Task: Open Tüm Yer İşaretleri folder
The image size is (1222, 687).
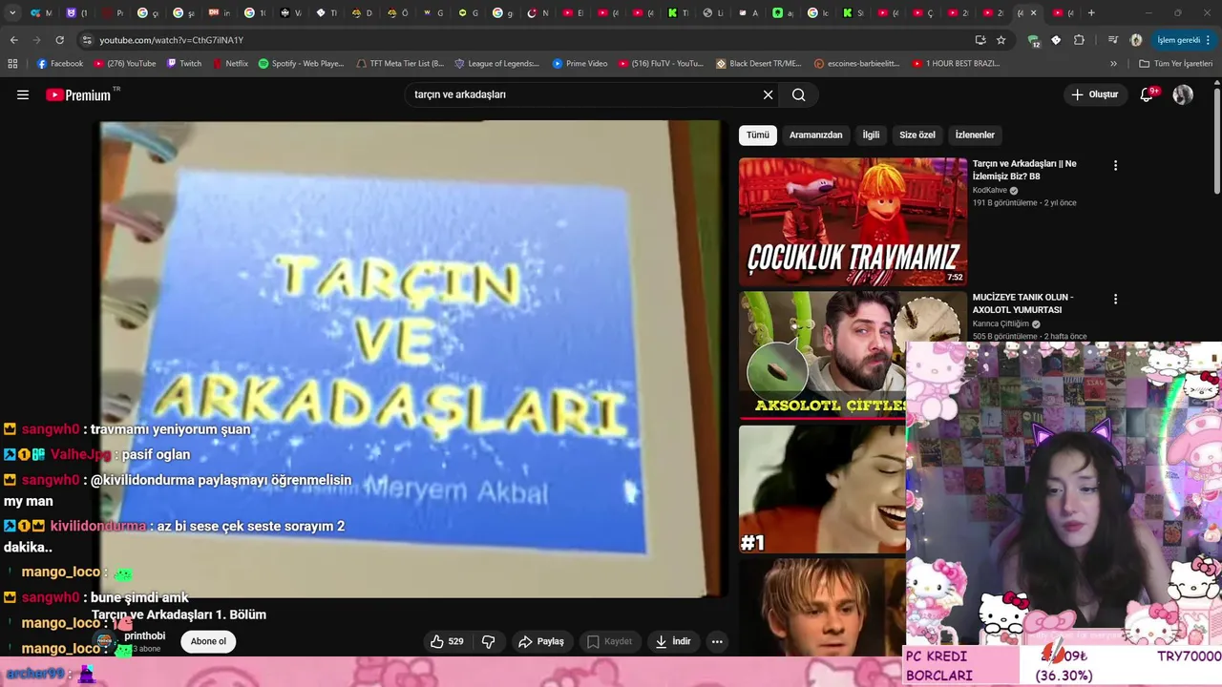Action: [x=1175, y=64]
